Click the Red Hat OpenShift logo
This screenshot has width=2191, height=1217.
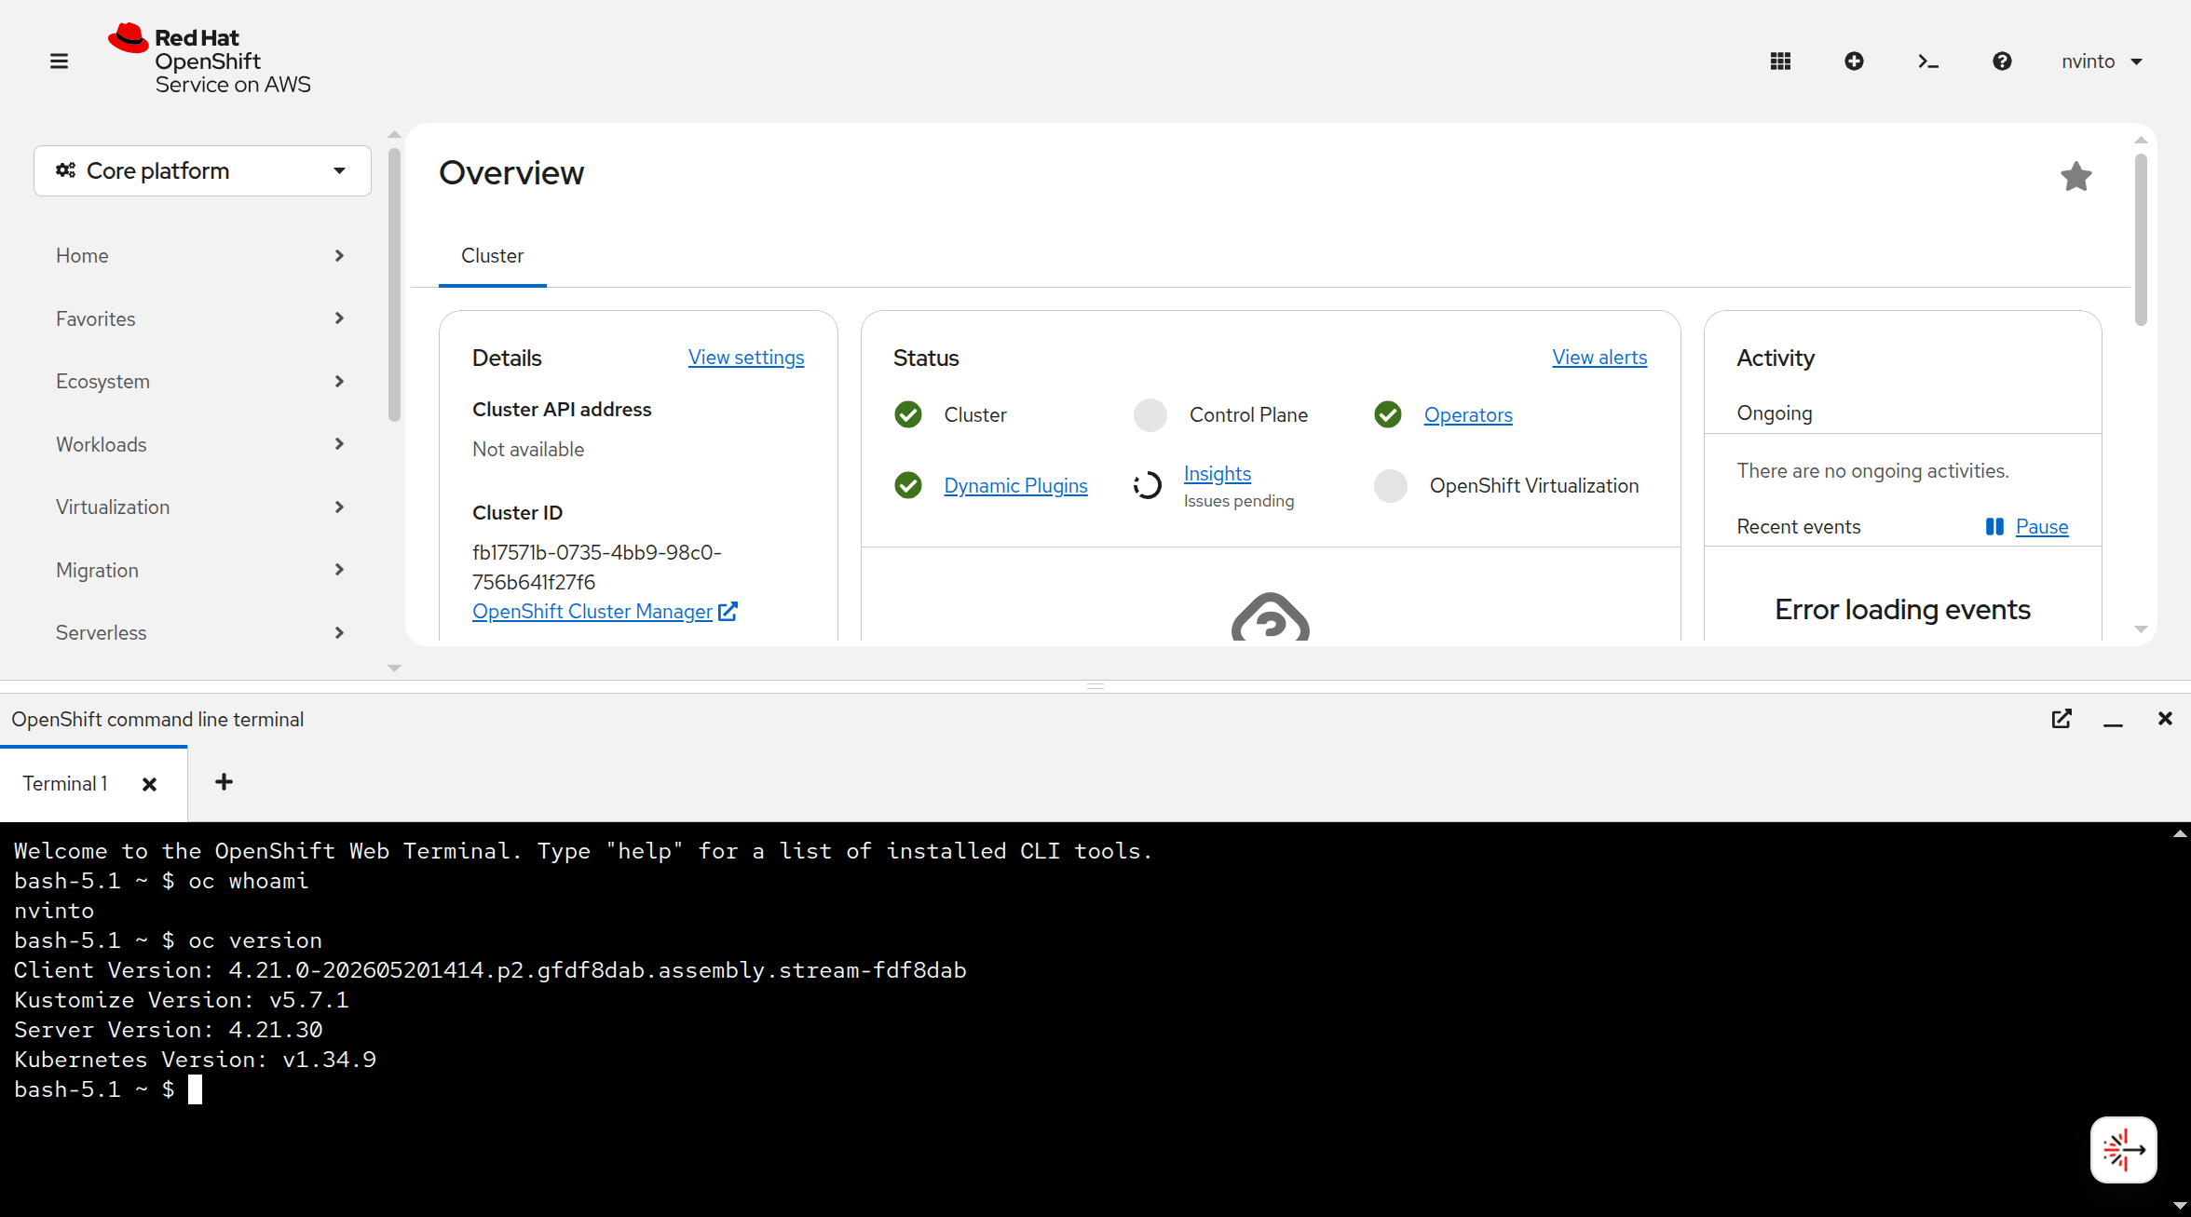(x=210, y=60)
